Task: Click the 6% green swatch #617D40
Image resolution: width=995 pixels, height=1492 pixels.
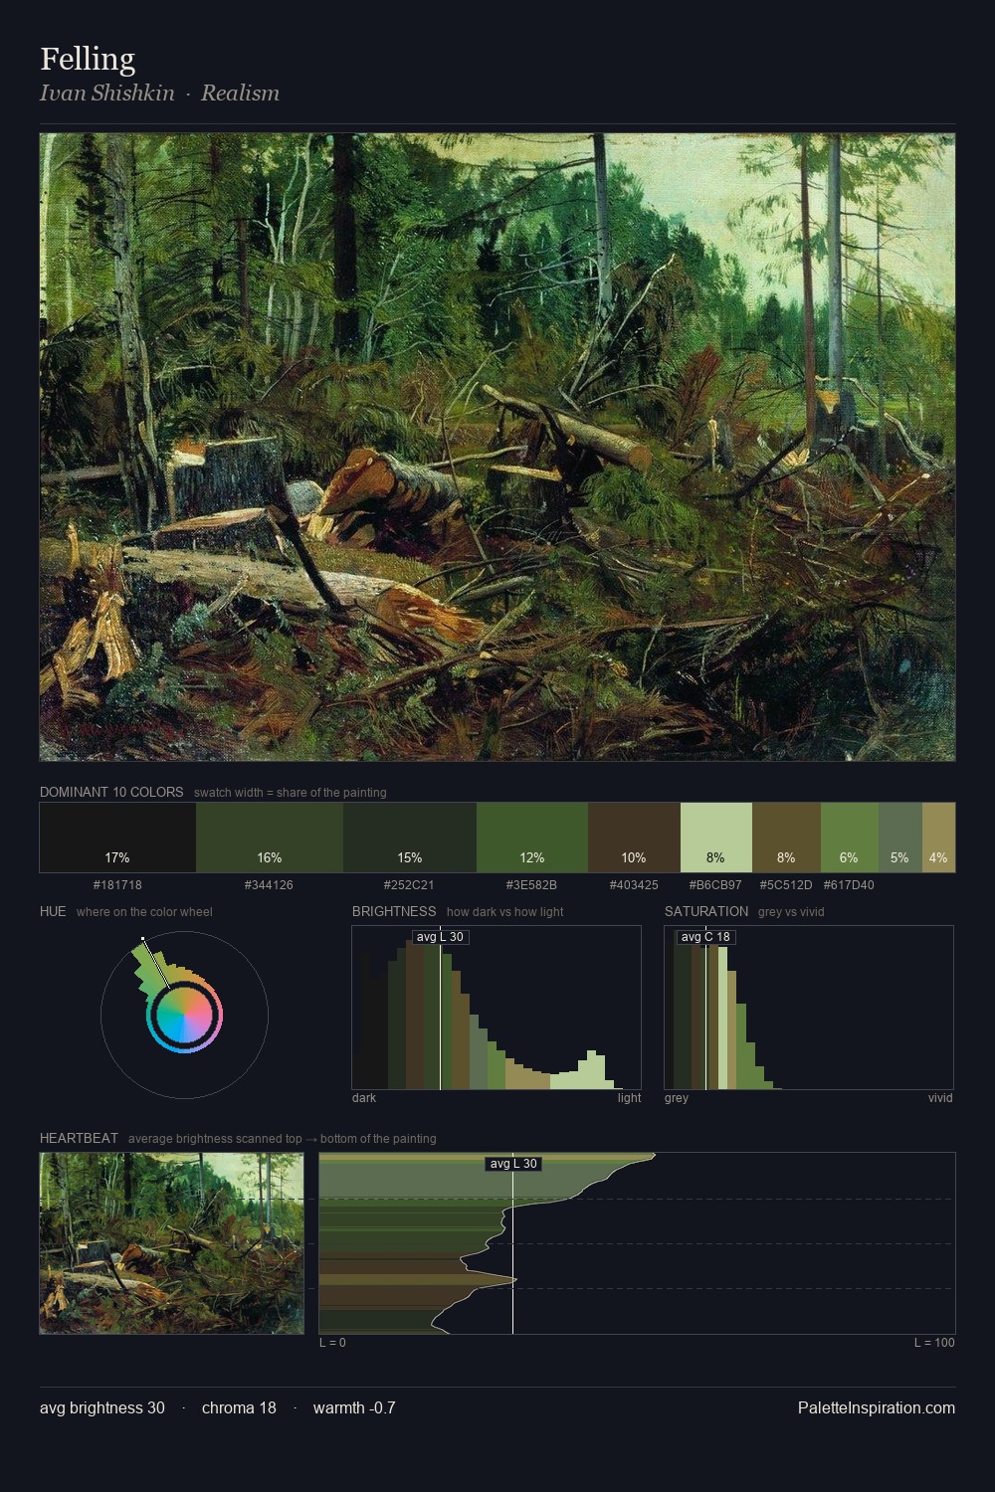Action: (x=850, y=838)
